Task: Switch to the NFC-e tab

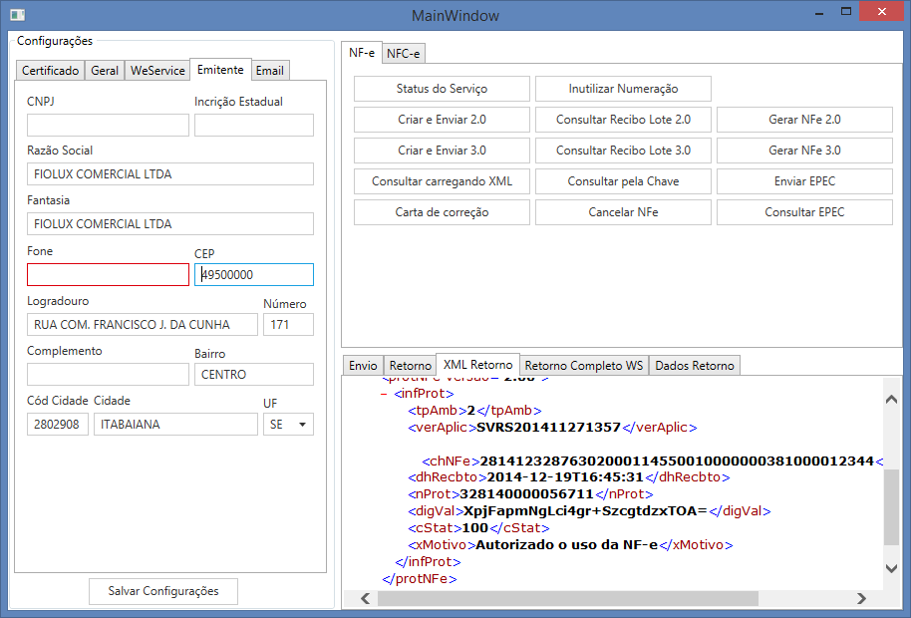Action: 404,54
